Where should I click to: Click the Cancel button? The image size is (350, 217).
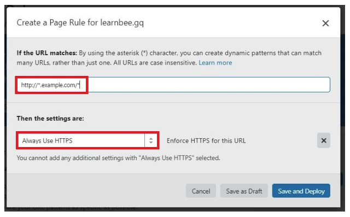point(201,191)
